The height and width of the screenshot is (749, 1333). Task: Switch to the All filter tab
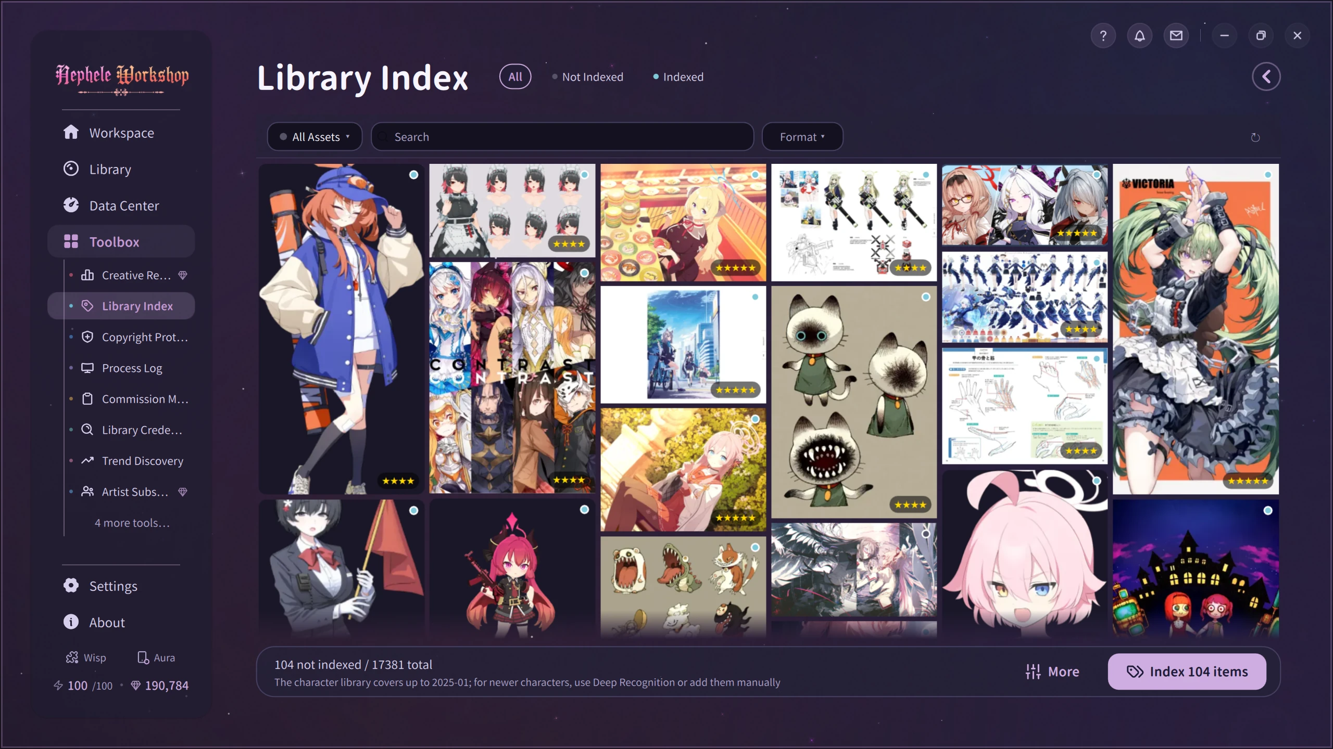tap(515, 77)
